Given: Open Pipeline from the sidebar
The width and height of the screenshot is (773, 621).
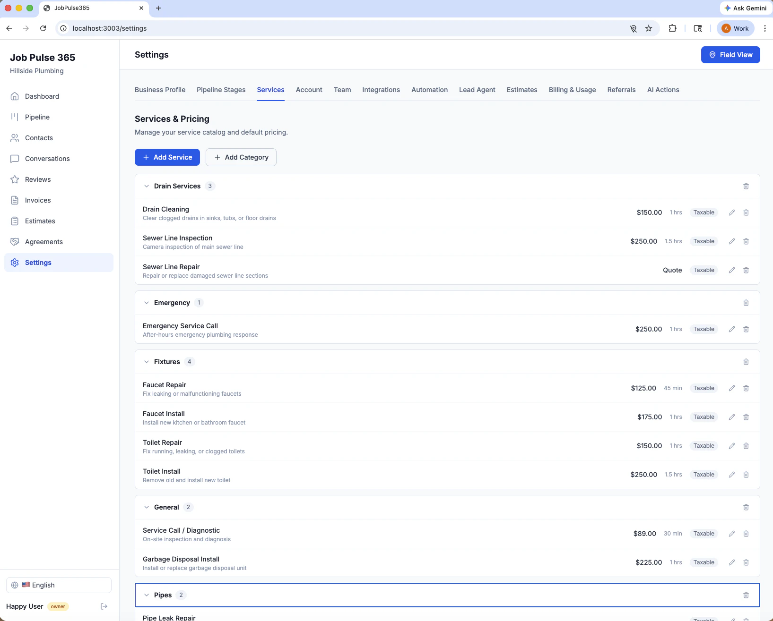Looking at the screenshot, I should click(59, 117).
